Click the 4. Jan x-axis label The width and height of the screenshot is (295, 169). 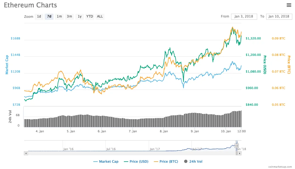pos(40,131)
